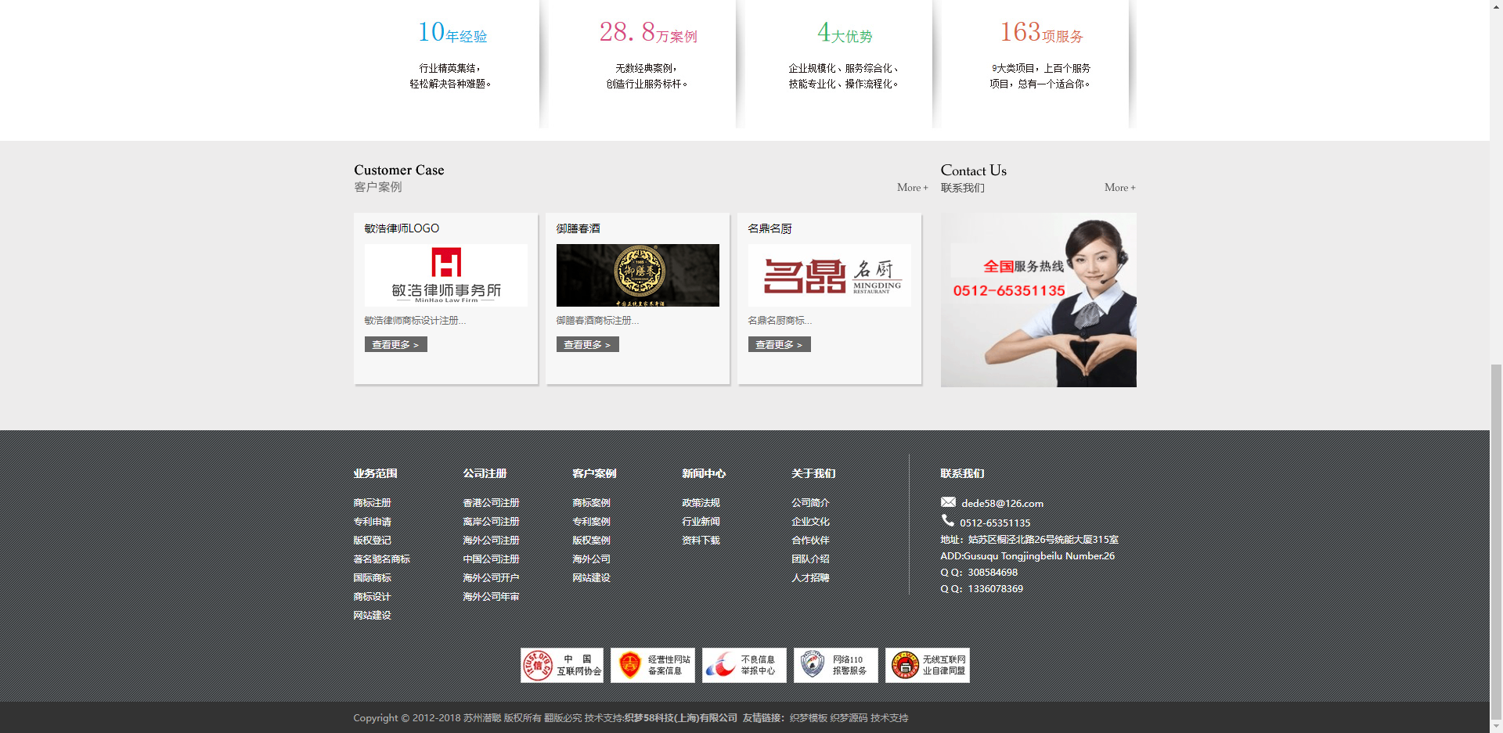Open the Network 110 alarm service badge
This screenshot has width=1503, height=733.
835,665
